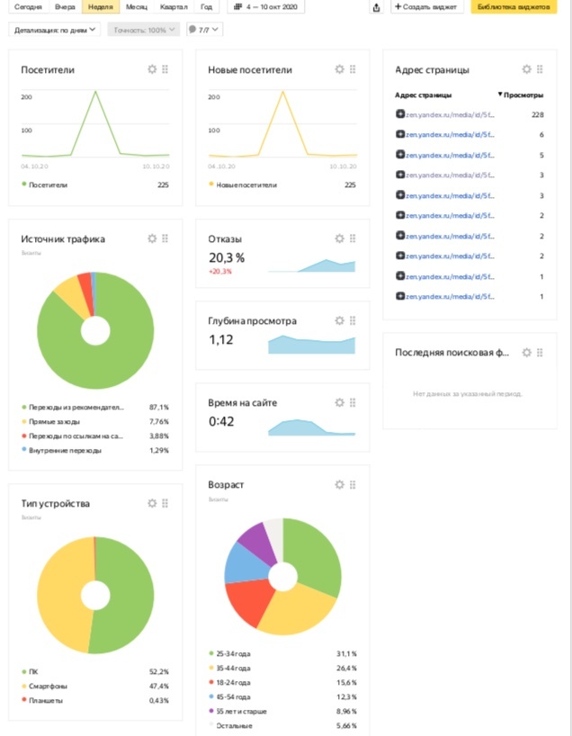This screenshot has height=736, width=572.
Task: Switch period to Сегодня
Action: click(x=28, y=7)
